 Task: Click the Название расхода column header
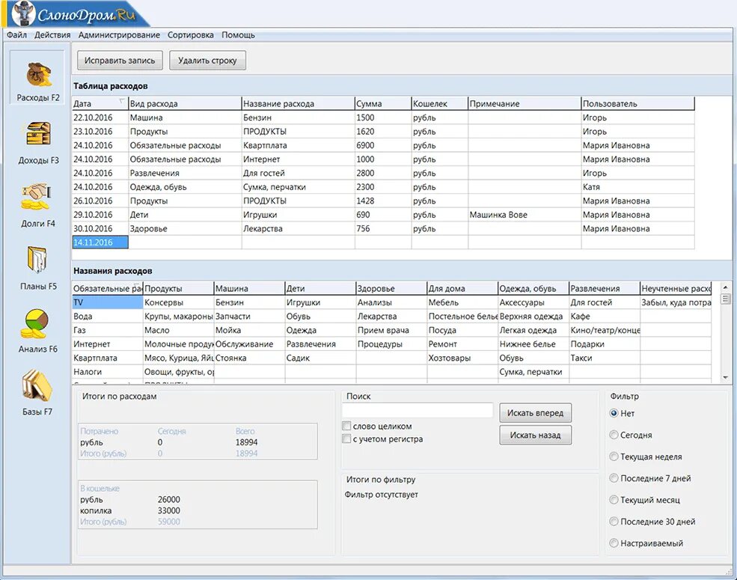299,103
